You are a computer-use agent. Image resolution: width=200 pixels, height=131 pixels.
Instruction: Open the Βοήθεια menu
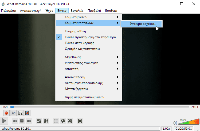click(111, 11)
